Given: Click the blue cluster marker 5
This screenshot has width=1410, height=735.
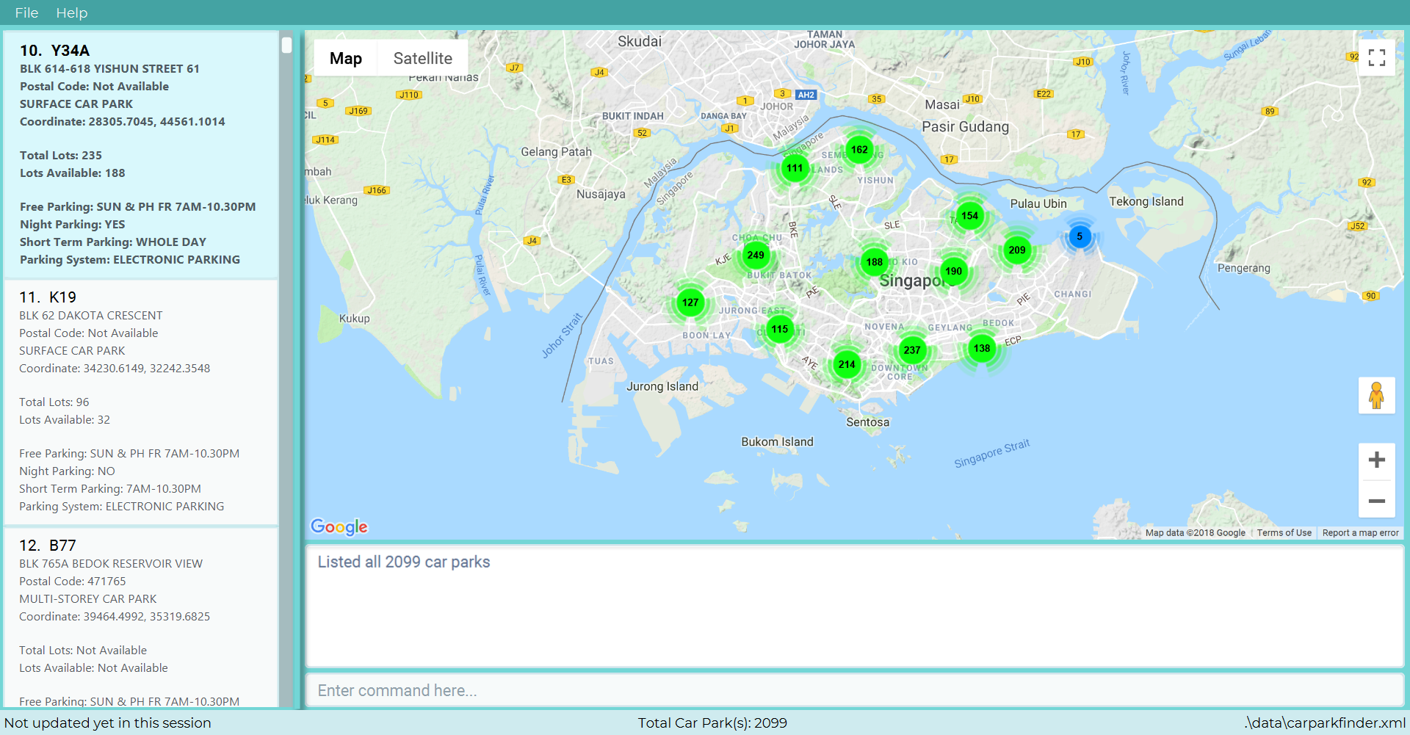Looking at the screenshot, I should click(x=1080, y=236).
